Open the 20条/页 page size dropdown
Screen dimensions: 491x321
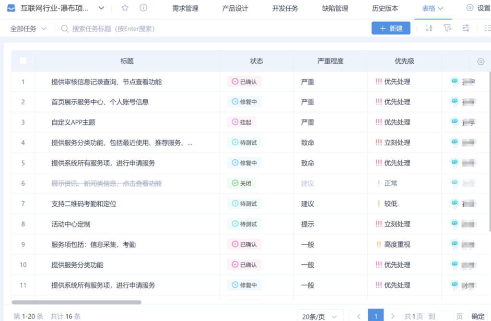click(320, 316)
